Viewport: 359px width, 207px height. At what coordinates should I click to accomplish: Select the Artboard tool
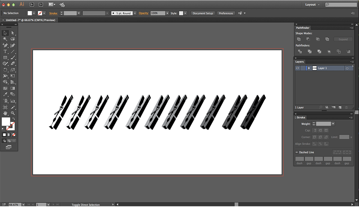[x=5, y=107]
